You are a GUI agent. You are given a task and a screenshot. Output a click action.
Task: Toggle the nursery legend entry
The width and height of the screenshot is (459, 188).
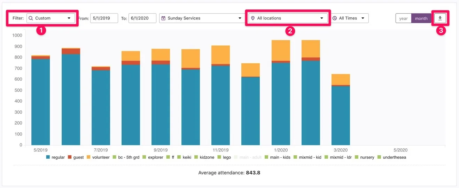click(x=364, y=157)
